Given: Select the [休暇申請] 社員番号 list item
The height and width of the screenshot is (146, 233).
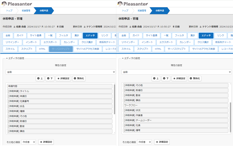Looking at the screenshot, I should pos(60,101).
